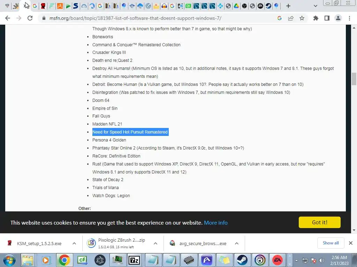This screenshot has height=267, width=357.
Task: Switch to the ZBrush orange icon tab
Action: 60,6
